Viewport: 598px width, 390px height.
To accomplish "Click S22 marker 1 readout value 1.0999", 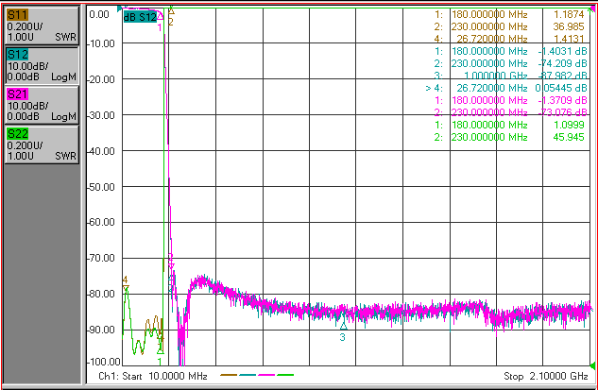I will click(569, 125).
